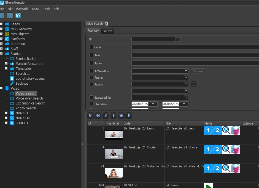Open the Status dropdown
259x188 pixels.
coord(186,78)
